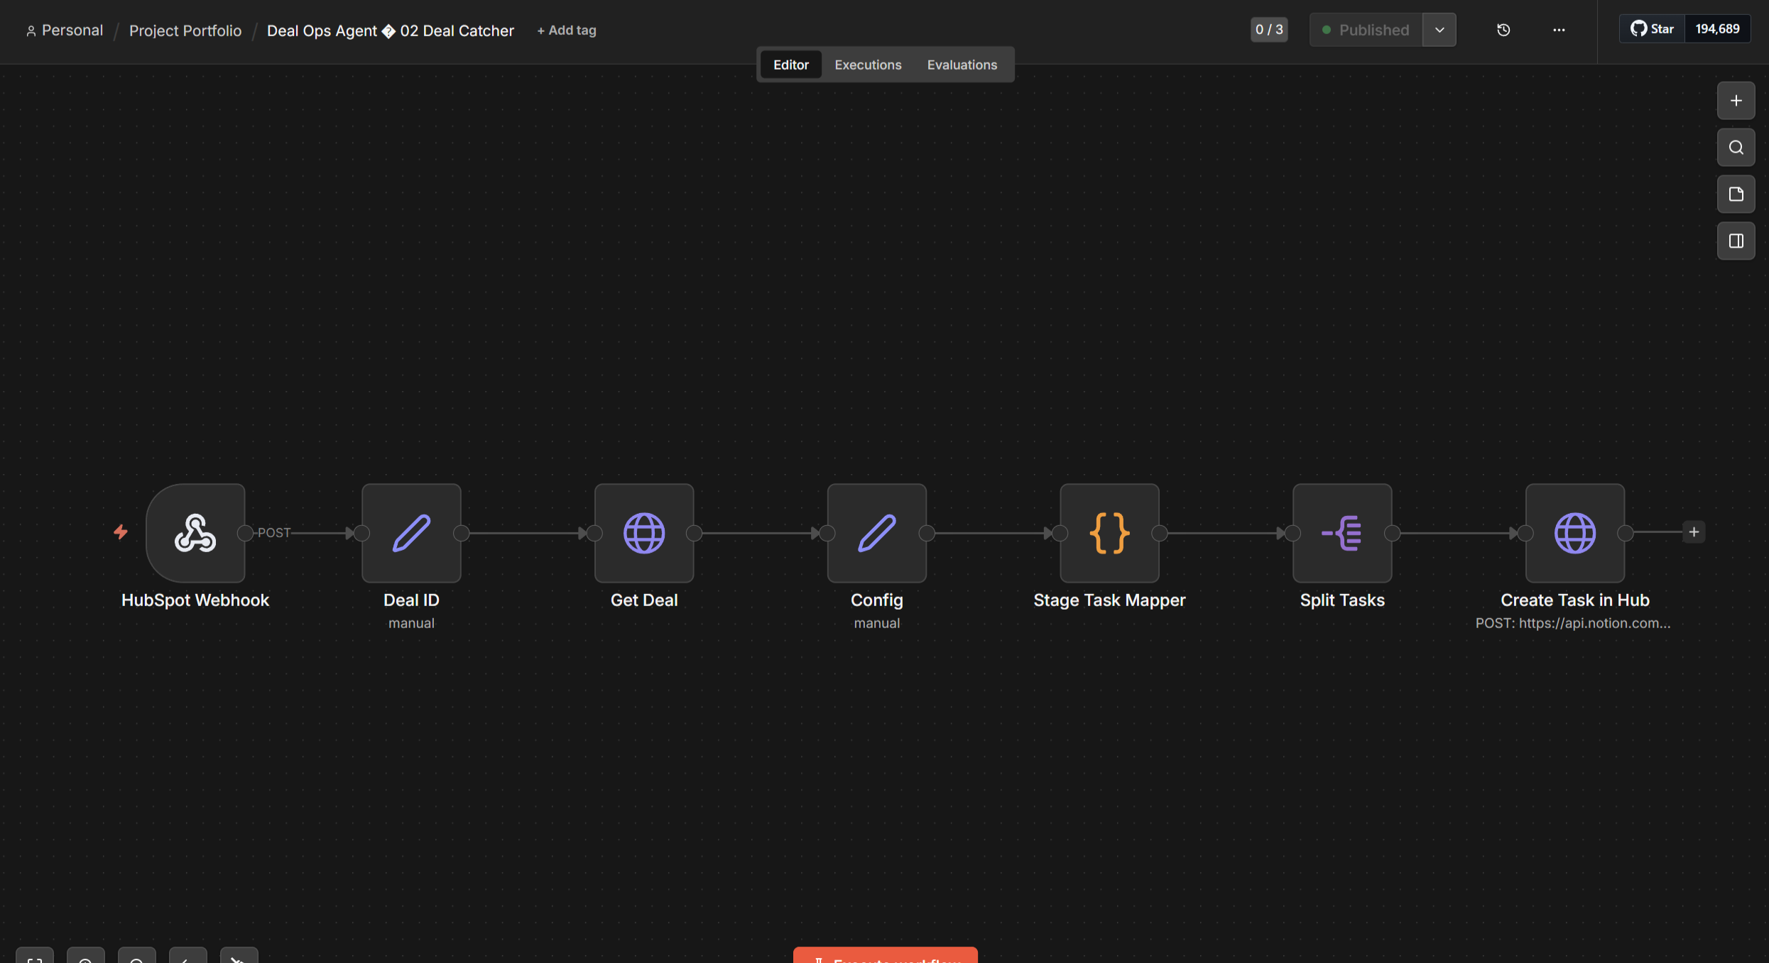Add a sticky note from sidebar
This screenshot has height=963, width=1769.
pos(1736,194)
